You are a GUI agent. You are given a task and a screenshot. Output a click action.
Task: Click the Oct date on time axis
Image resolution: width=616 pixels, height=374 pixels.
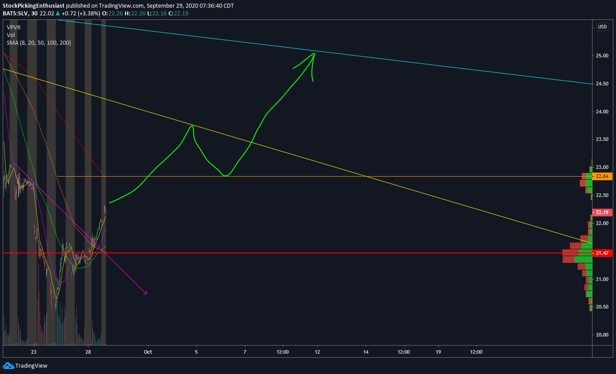(x=148, y=351)
